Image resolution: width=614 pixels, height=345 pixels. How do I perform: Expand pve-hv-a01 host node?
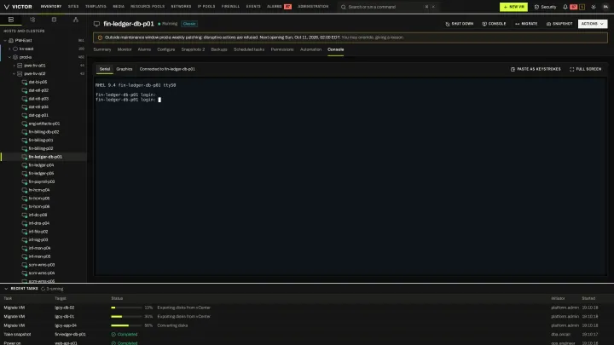14,66
